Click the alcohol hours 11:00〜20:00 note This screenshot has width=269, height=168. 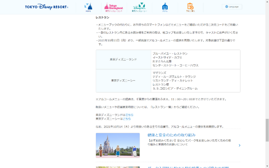161,99
